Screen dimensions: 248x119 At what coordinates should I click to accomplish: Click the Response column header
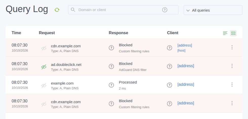(x=118, y=33)
